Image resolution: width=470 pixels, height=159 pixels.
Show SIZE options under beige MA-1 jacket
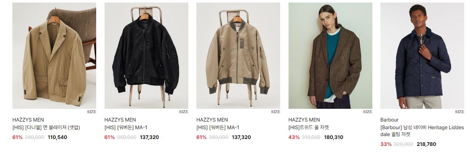275,112
